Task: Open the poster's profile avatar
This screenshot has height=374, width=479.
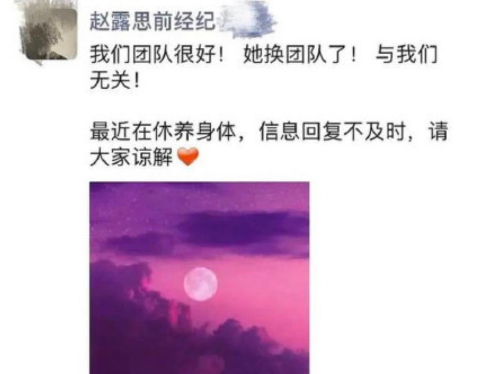Action: [49, 34]
